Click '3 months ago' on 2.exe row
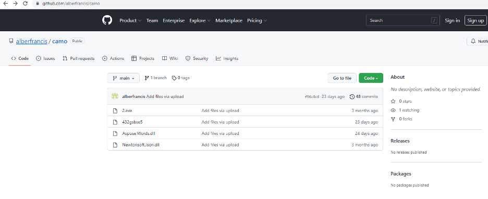The image size is (488, 199). click(x=365, y=110)
